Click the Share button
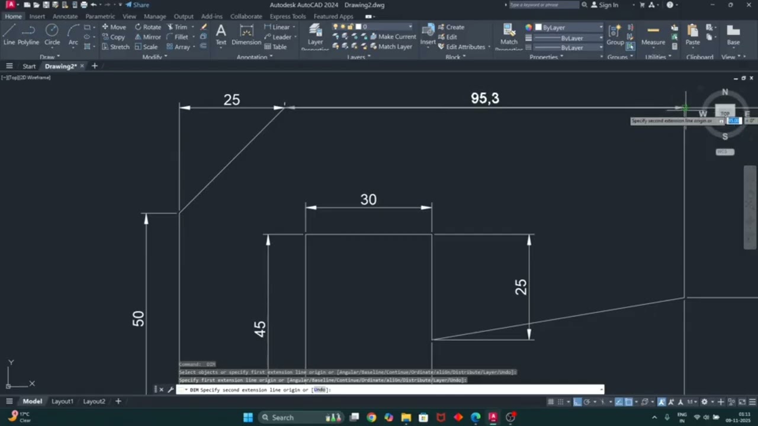758x426 pixels. tap(137, 5)
